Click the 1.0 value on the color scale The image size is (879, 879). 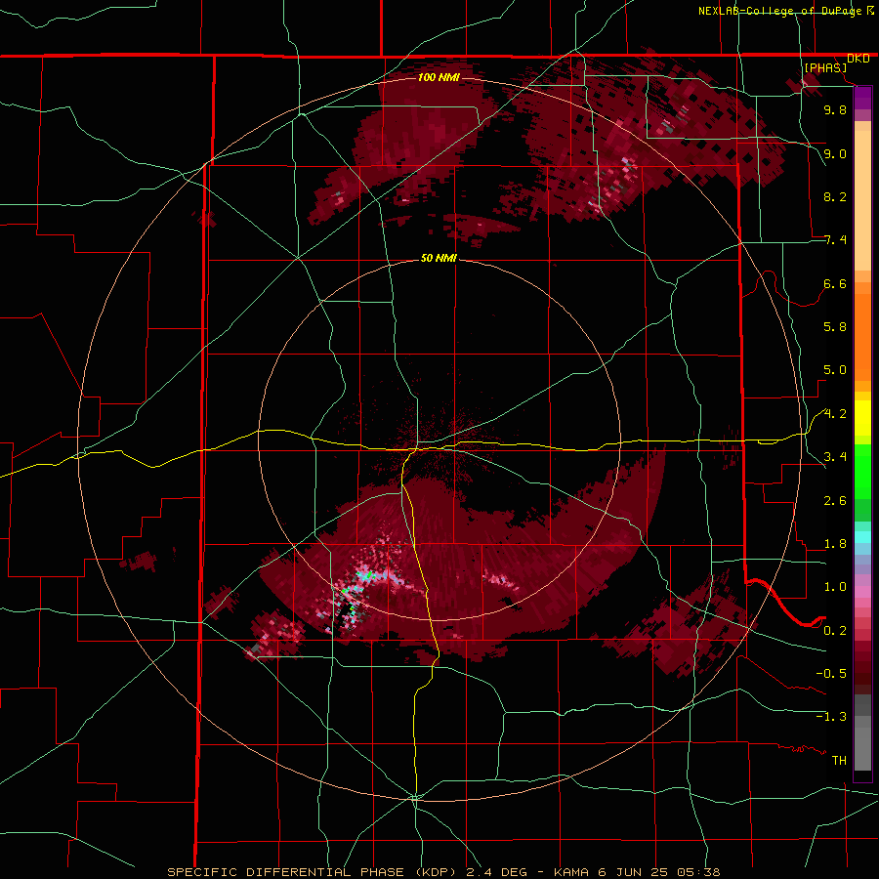[x=835, y=587]
